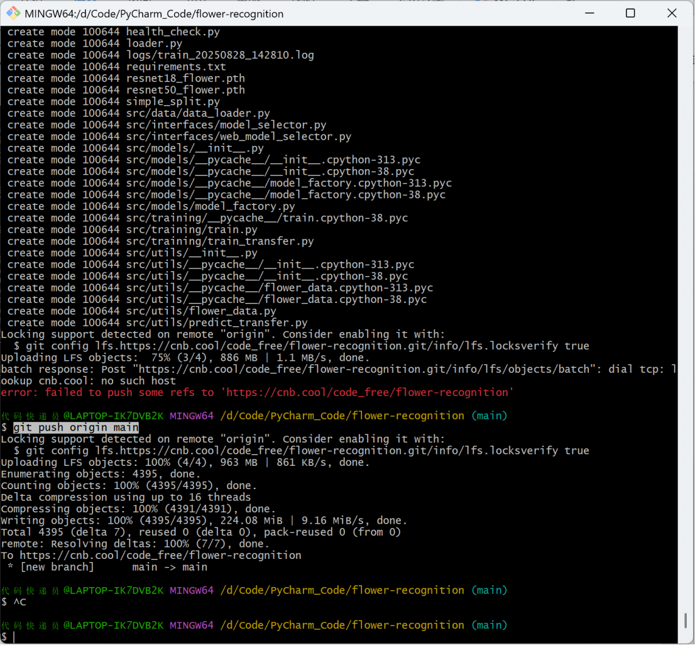The width and height of the screenshot is (695, 645).
Task: Click the 'resnet50_flower.pth' file line
Action: pos(185,90)
